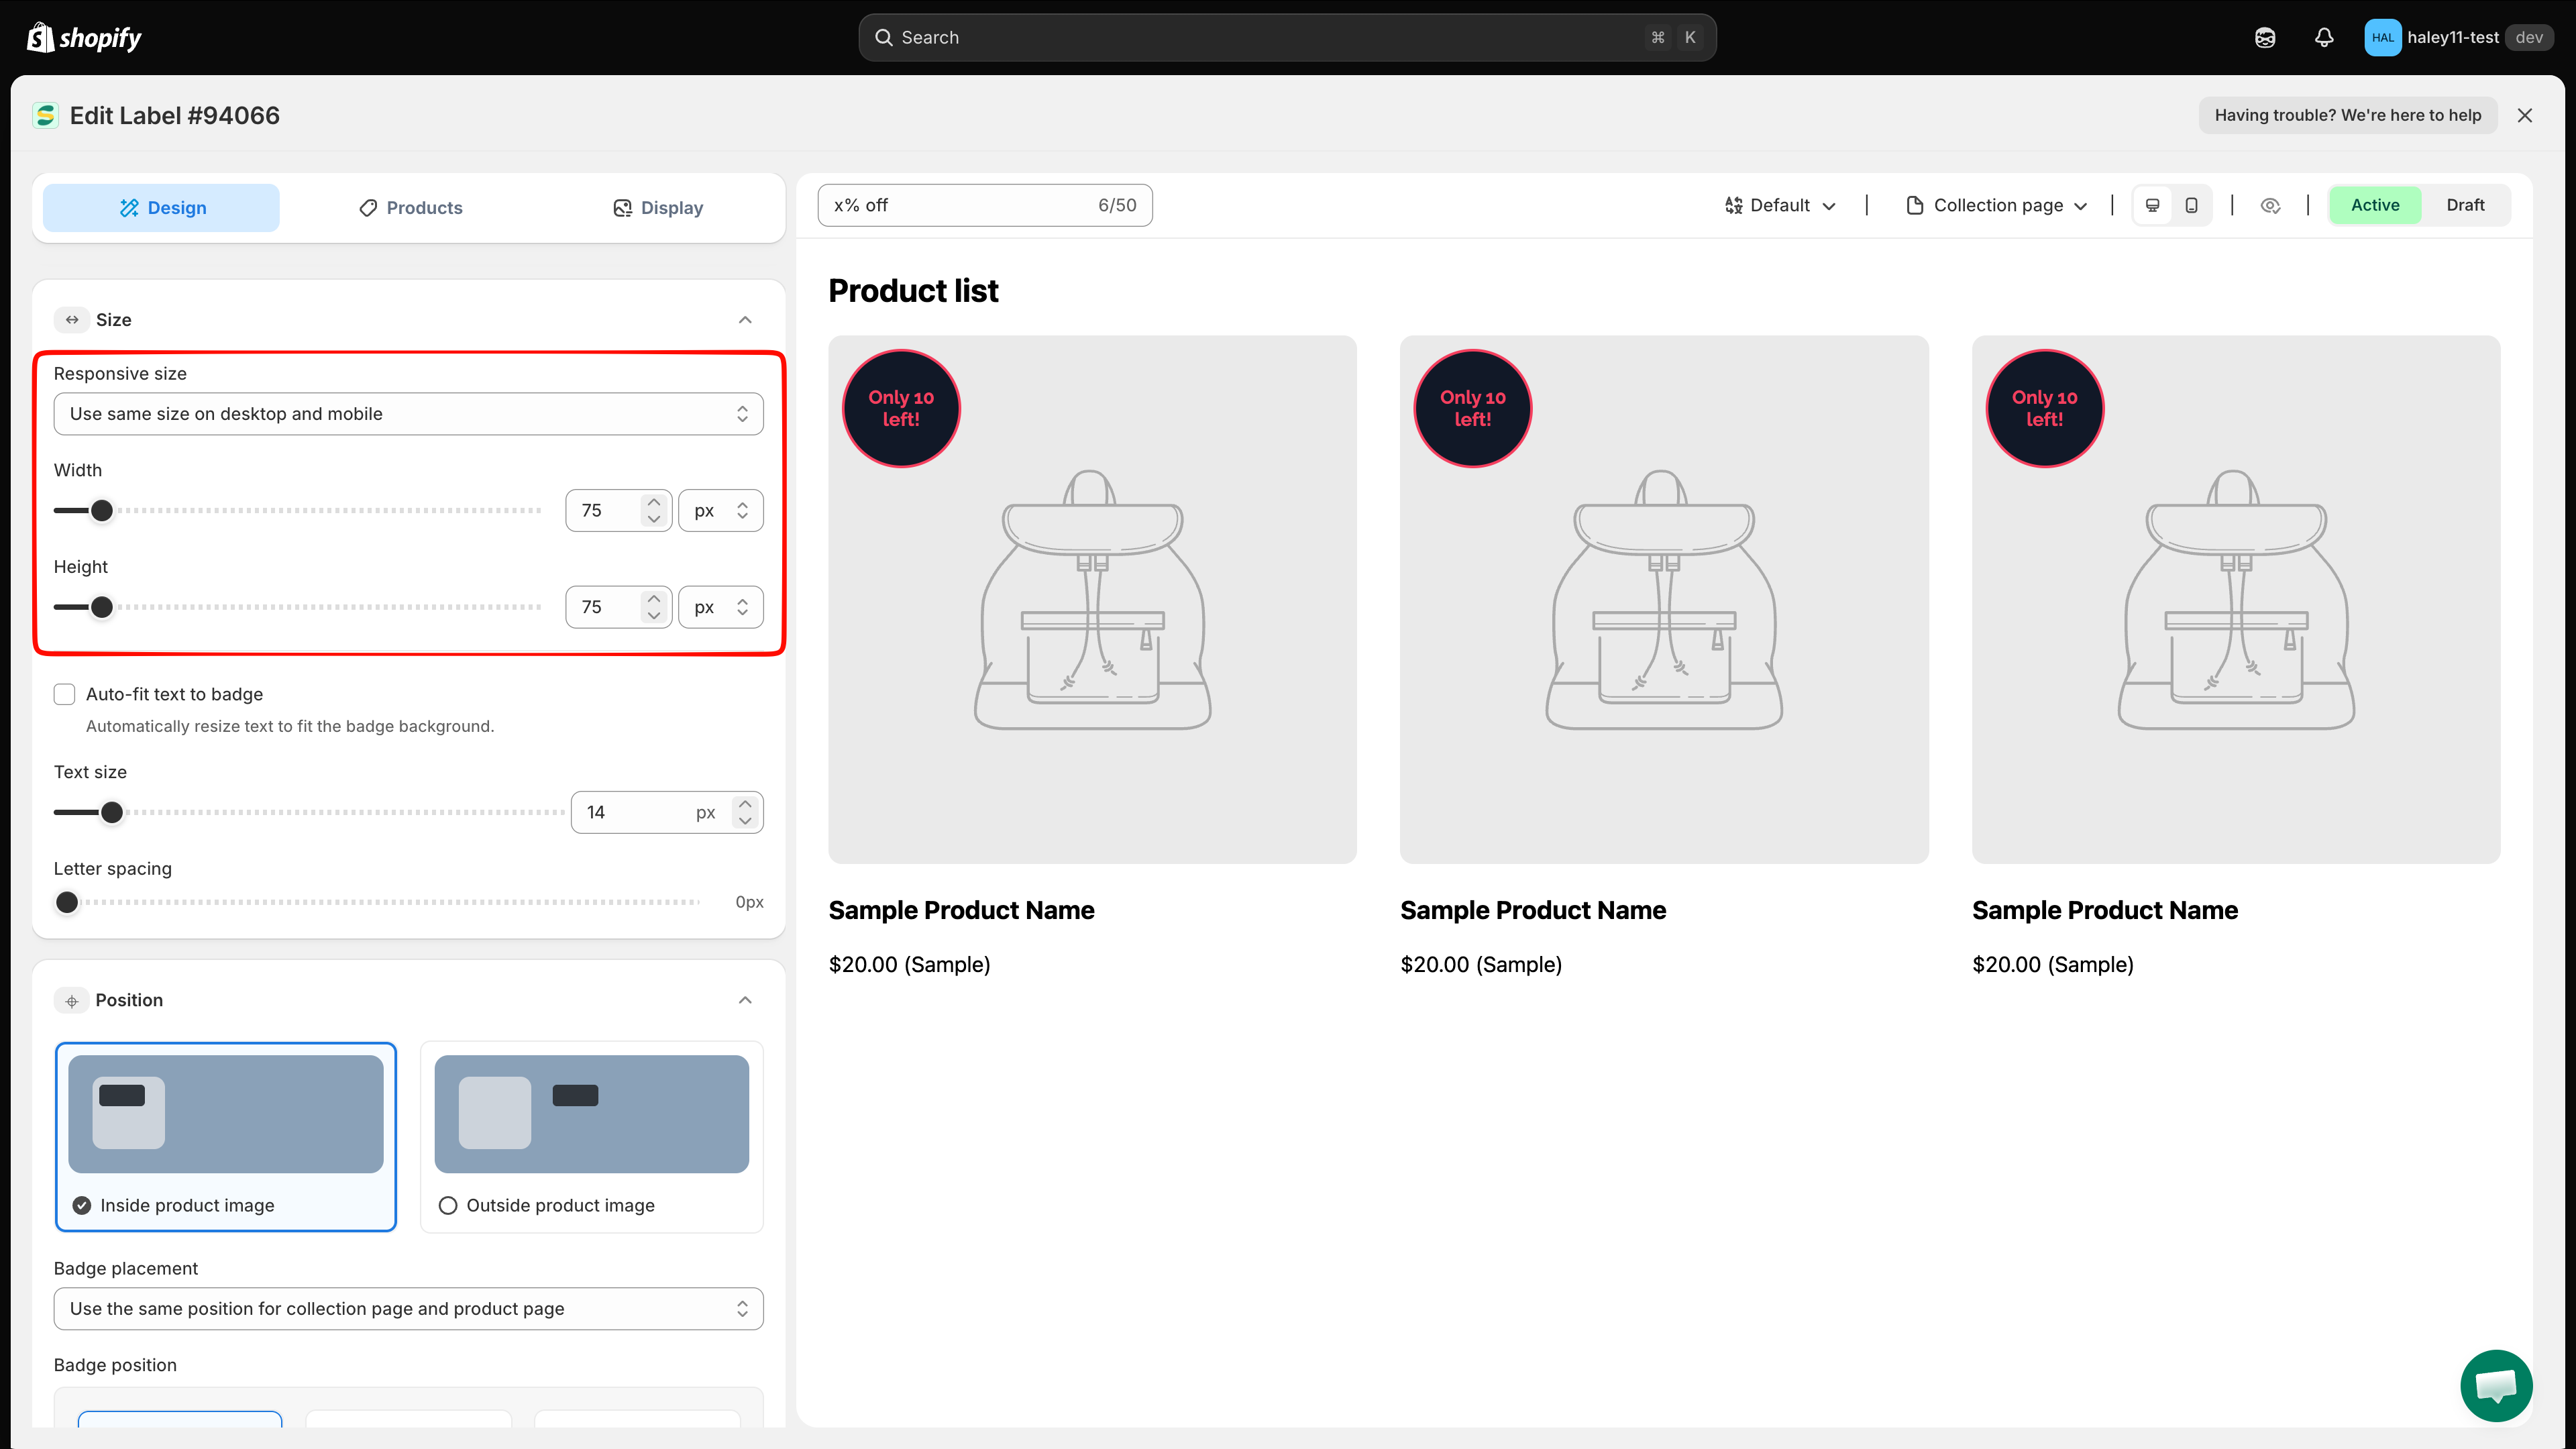Click the third product's Only 10 left badge
2576x1449 pixels.
tap(2045, 408)
